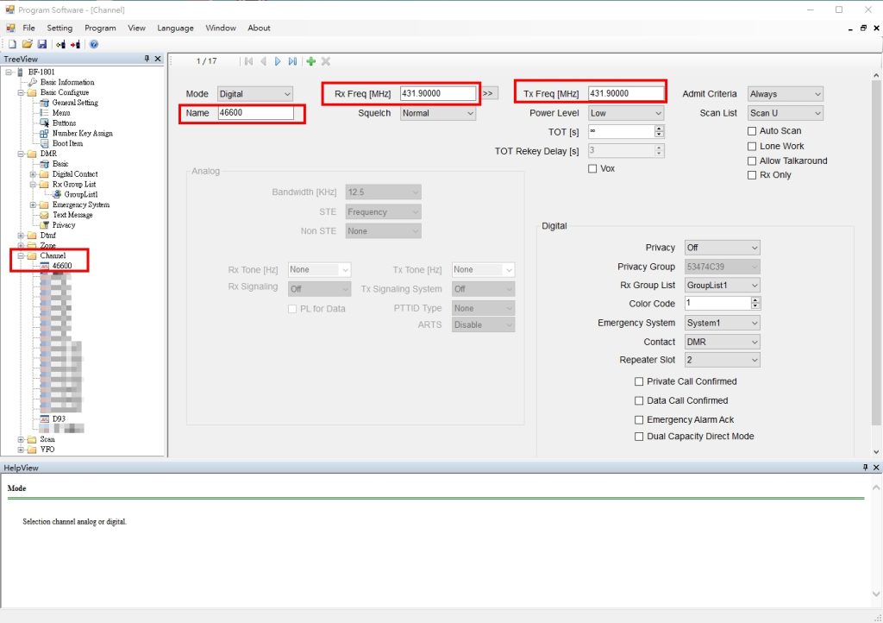The height and width of the screenshot is (623, 883).
Task: Open the Buttons tree item
Action: (x=64, y=123)
